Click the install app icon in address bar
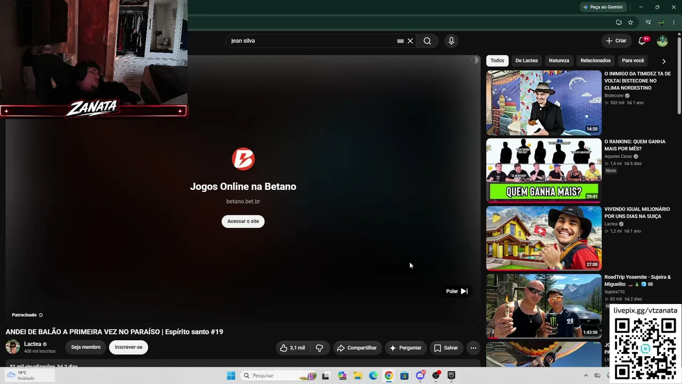The image size is (682, 384). (619, 22)
